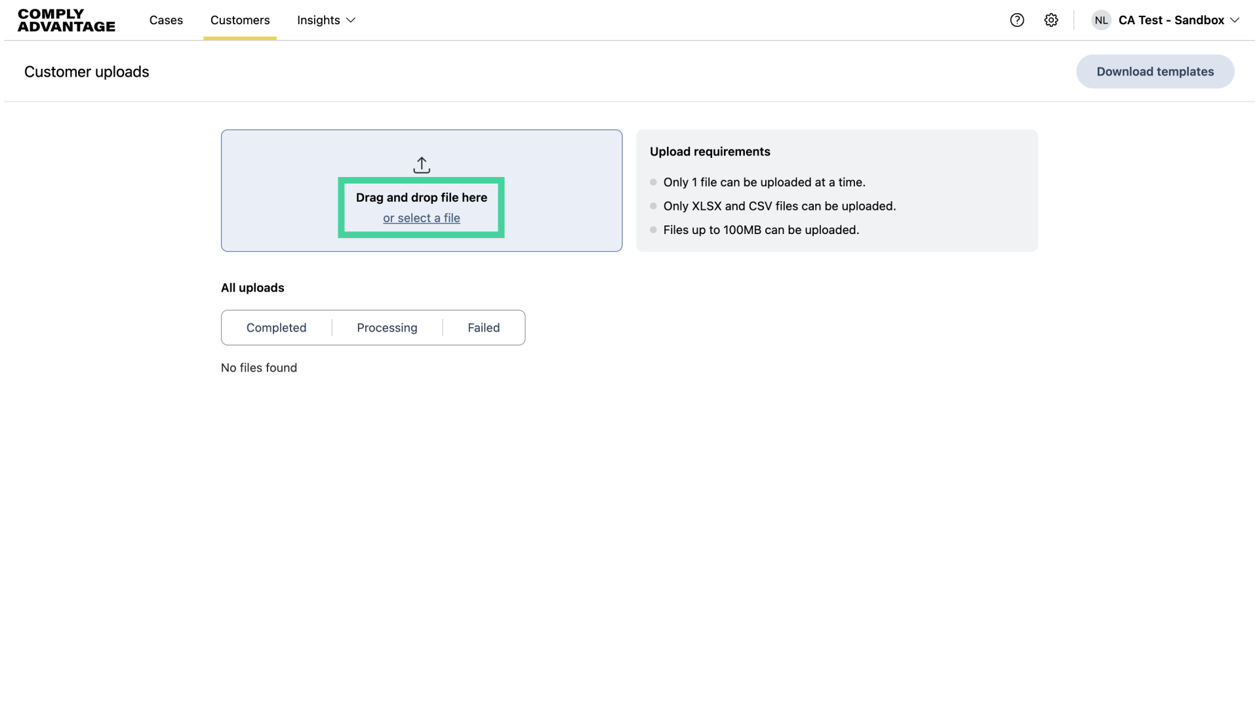Switch to the Completed uploads tab
The width and height of the screenshot is (1259, 708).
point(276,328)
